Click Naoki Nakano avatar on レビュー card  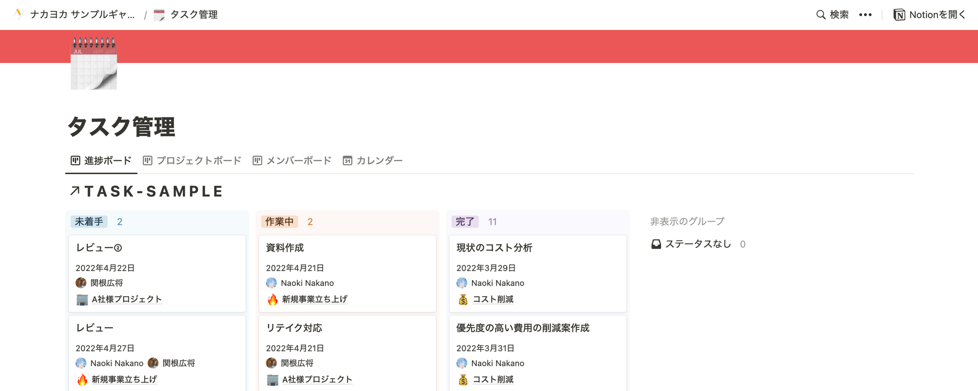tap(81, 363)
